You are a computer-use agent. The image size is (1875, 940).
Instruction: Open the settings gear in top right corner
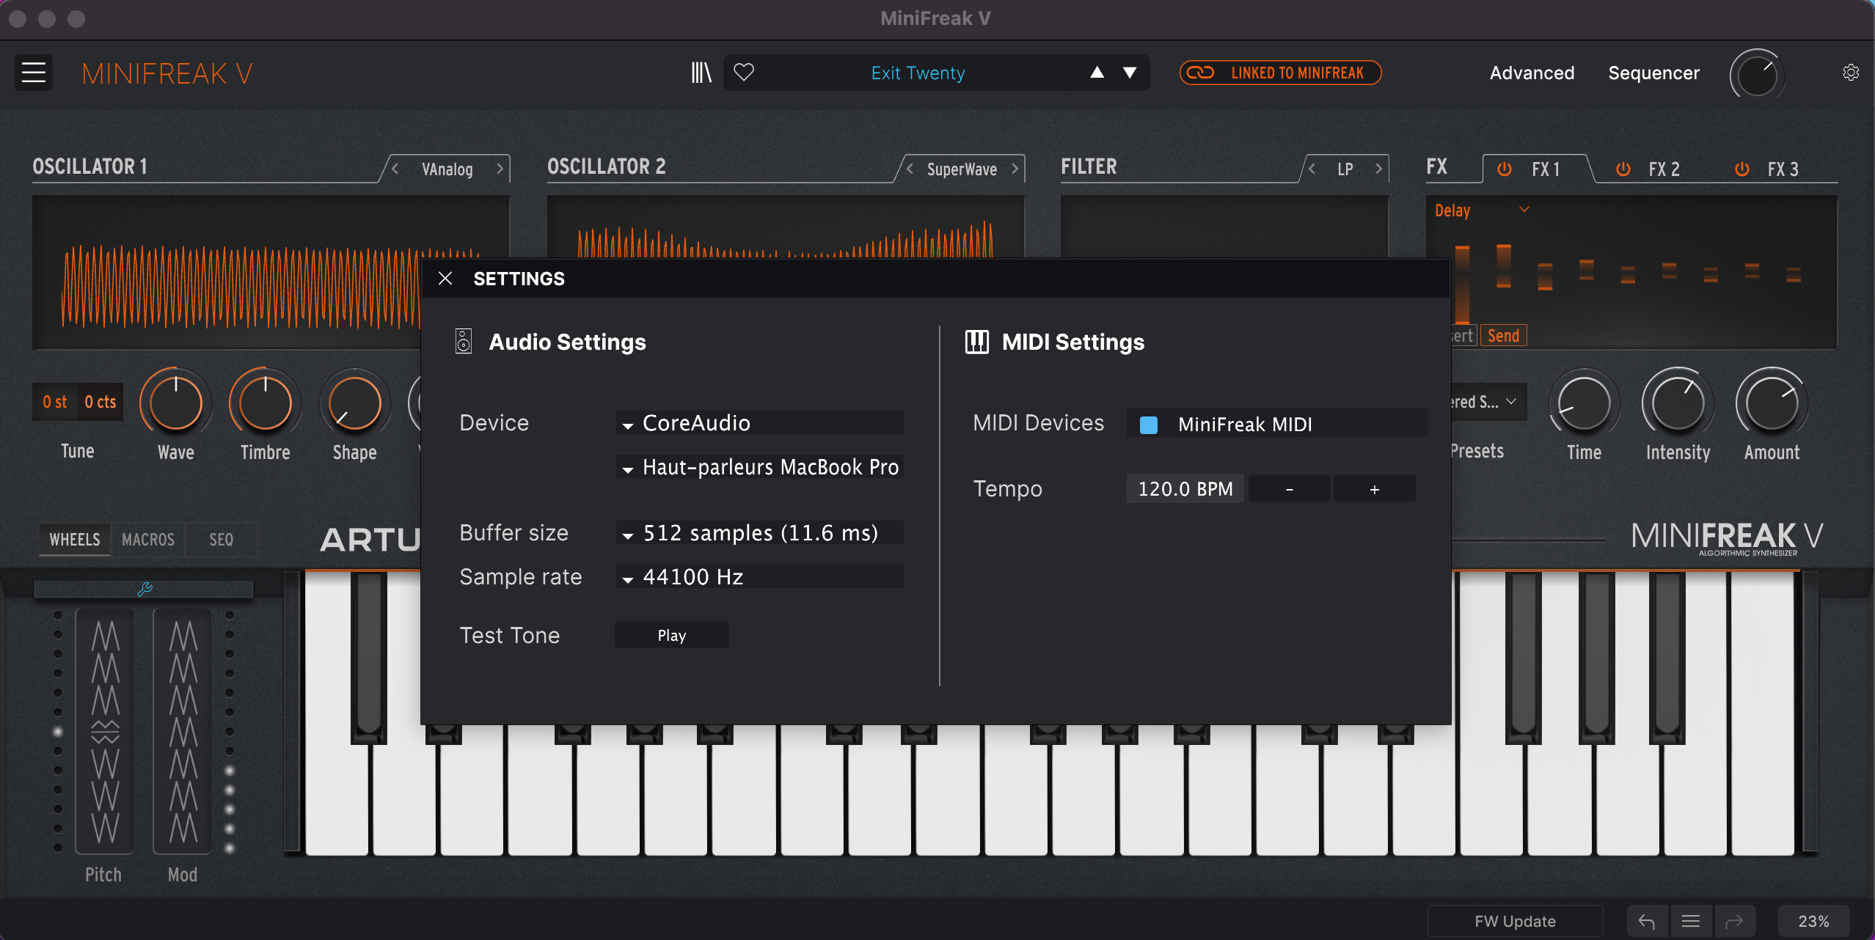1852,72
